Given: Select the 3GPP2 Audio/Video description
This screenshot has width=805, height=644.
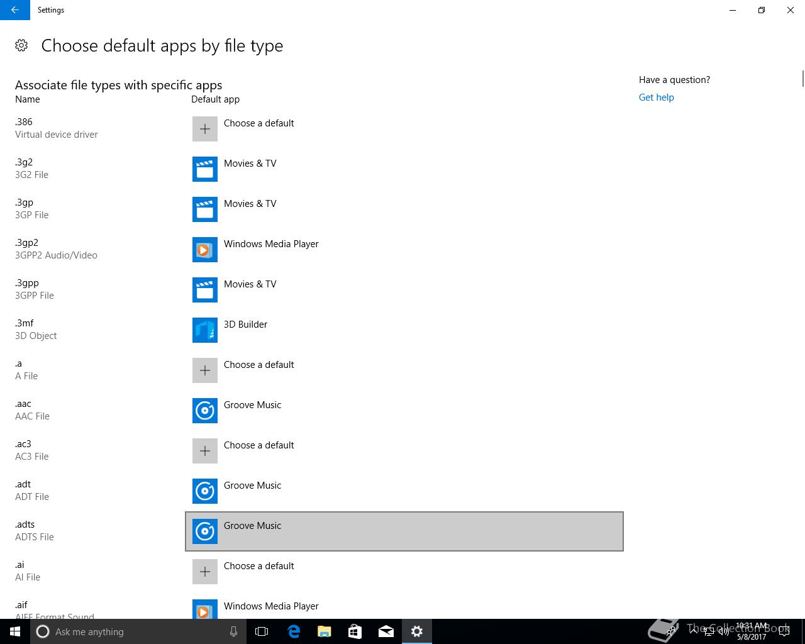Looking at the screenshot, I should coord(56,255).
